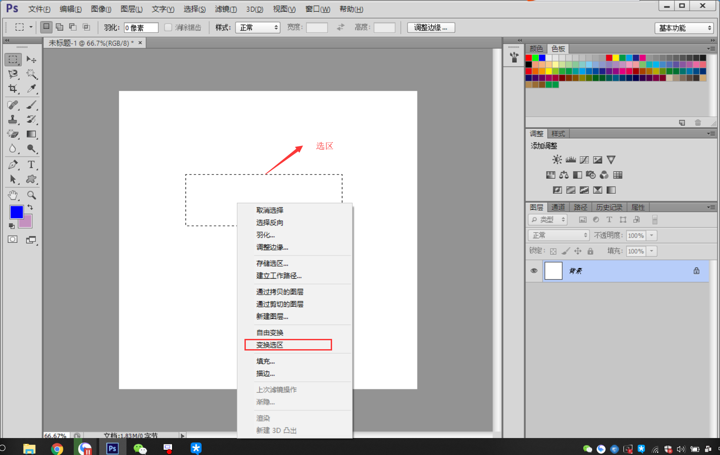Viewport: 720px width, 455px height.
Task: Toggle lock transparent pixels
Action: tap(553, 251)
